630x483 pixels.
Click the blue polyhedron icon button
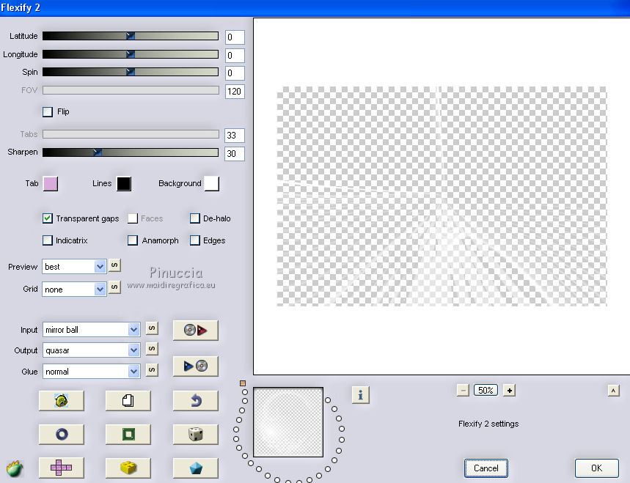[x=196, y=468]
